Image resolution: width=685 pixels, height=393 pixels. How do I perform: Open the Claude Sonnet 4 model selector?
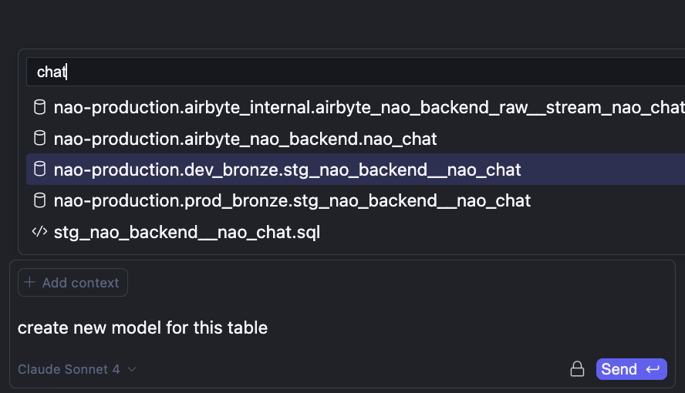click(x=69, y=369)
